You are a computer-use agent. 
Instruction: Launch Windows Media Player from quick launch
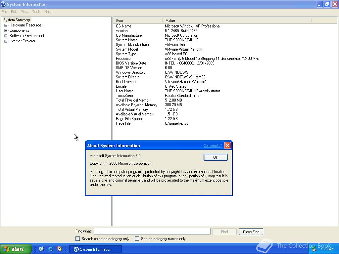tap(59, 249)
